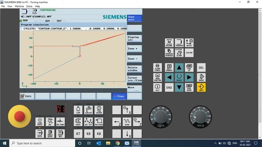Click the feedrate override rotary dial

pos(201,117)
